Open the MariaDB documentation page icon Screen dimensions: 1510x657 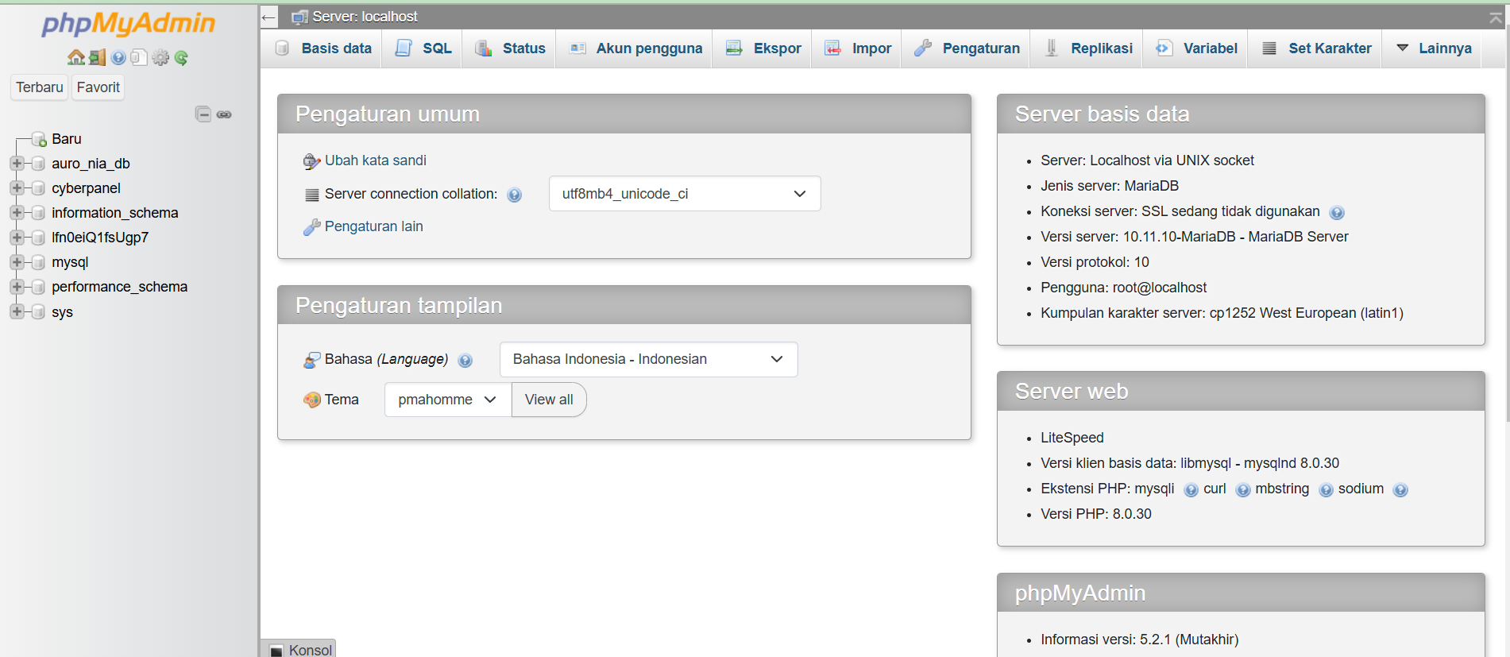(x=139, y=57)
